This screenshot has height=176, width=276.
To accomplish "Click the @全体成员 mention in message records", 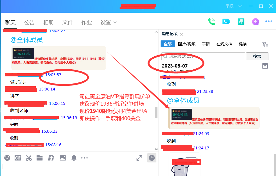I will click(183, 101).
